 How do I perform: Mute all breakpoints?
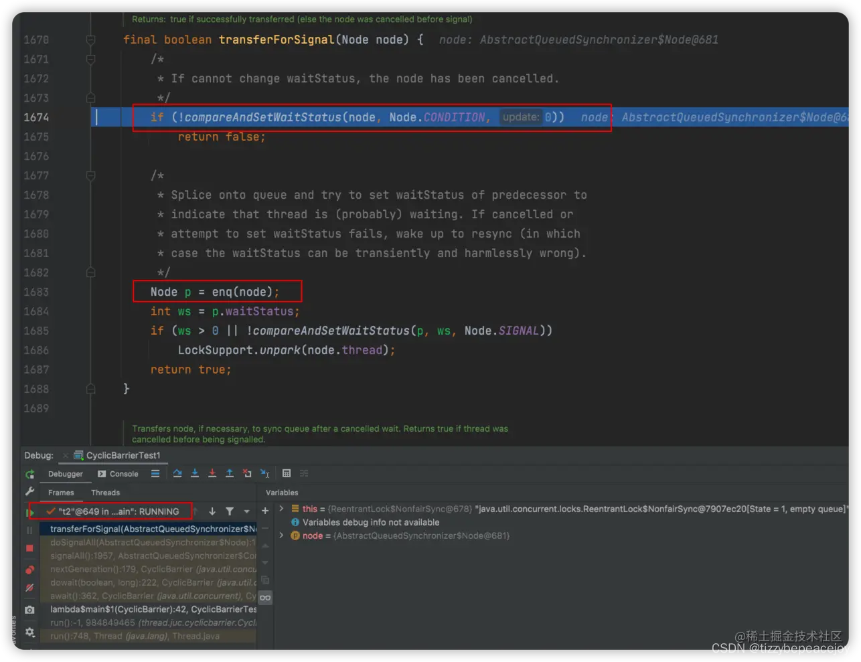click(x=29, y=588)
